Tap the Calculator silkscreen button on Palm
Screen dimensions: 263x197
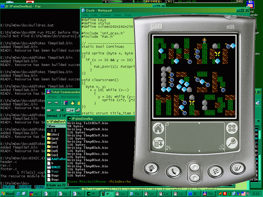click(232, 128)
